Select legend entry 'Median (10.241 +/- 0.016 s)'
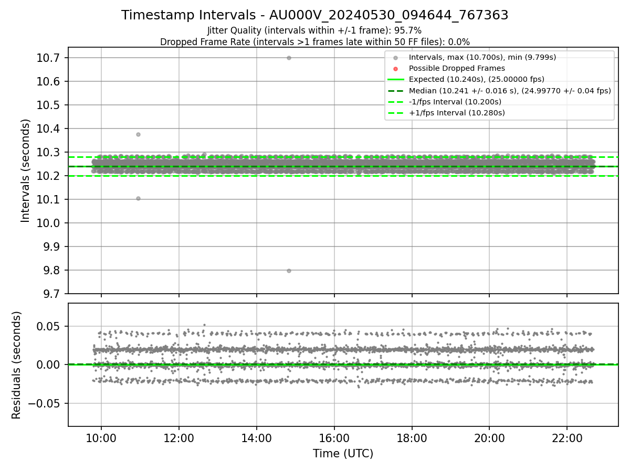This screenshot has width=630, height=472. (510, 91)
